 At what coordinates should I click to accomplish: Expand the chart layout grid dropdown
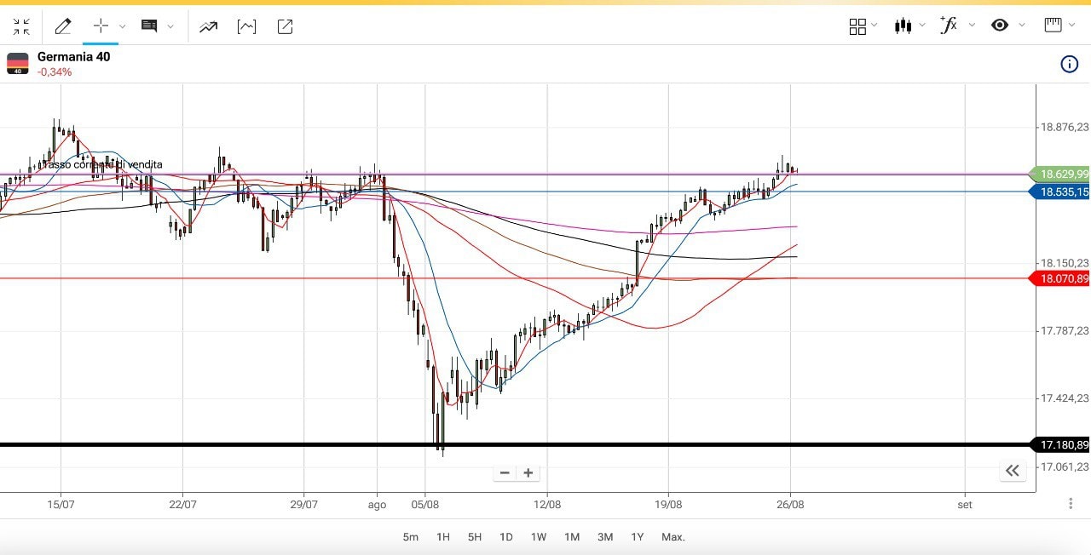tap(875, 26)
